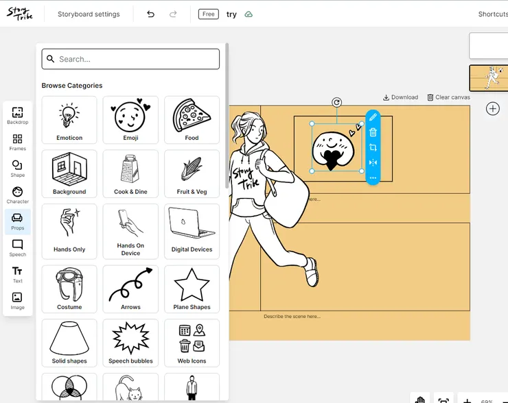Open the Venn diagram props category
508x403 pixels.
point(69,387)
